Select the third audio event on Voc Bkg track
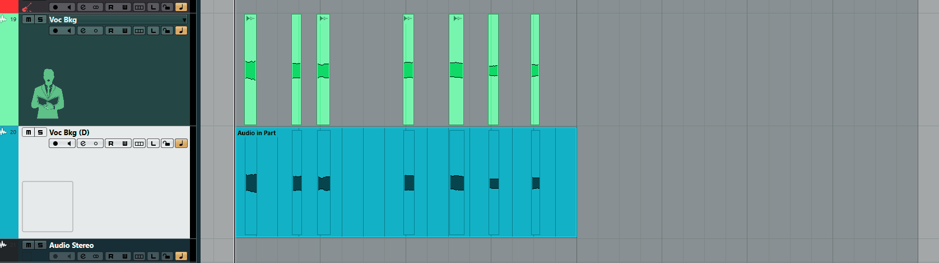This screenshot has width=939, height=263. [323, 70]
